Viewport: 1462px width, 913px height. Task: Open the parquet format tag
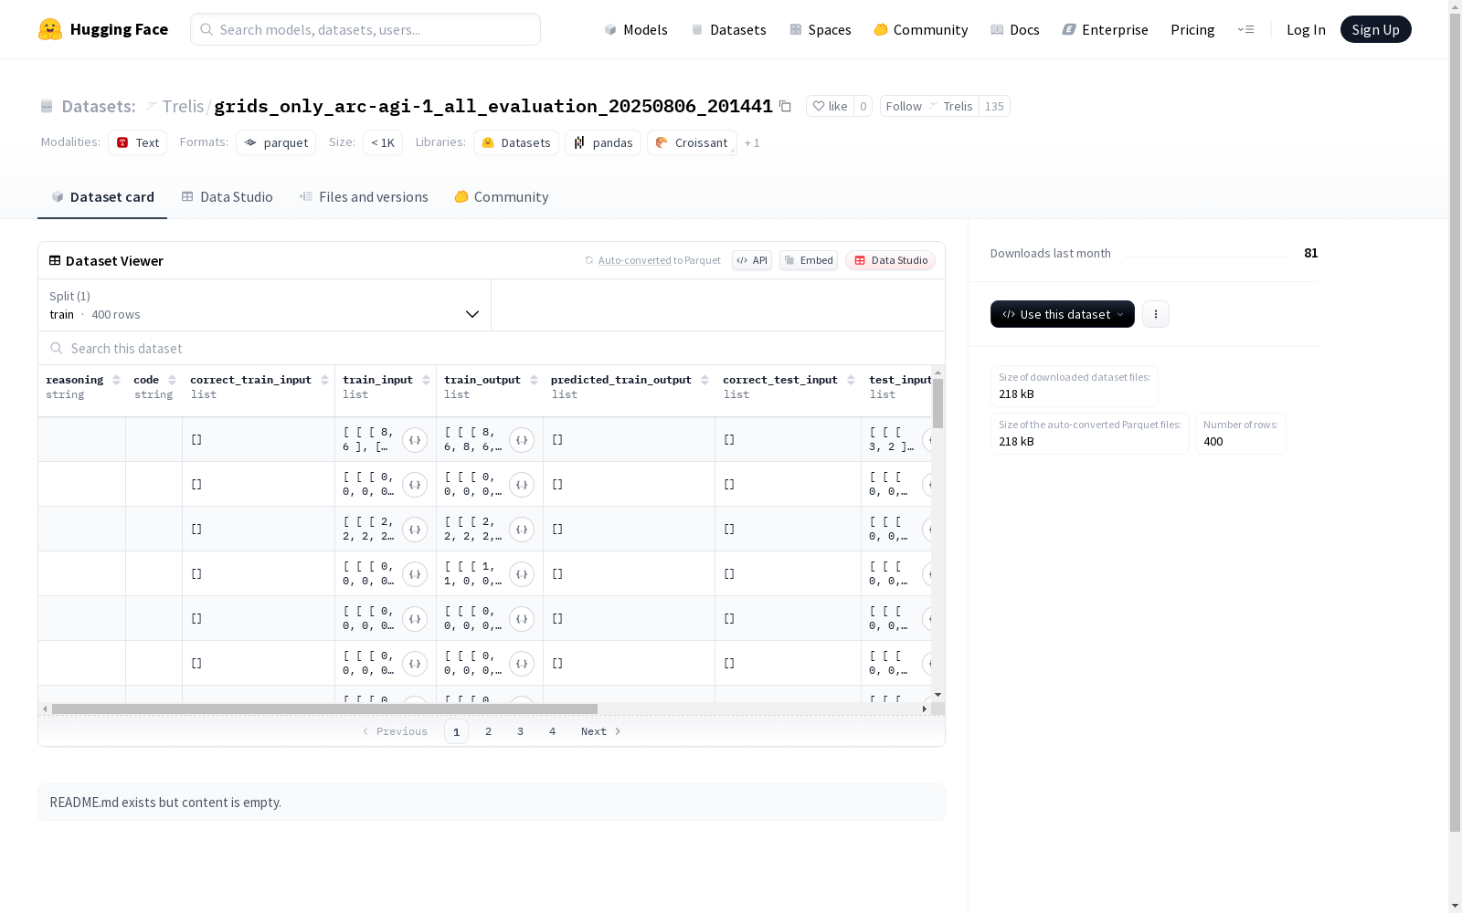point(276,142)
